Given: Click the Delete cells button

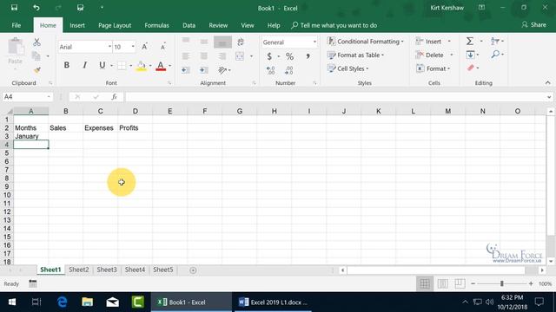Looking at the screenshot, I should [430, 55].
